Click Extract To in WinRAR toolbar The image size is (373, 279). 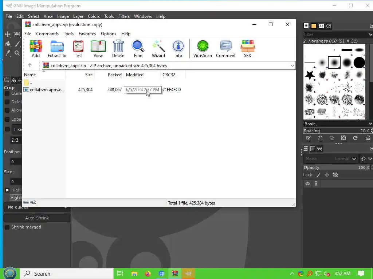point(57,49)
